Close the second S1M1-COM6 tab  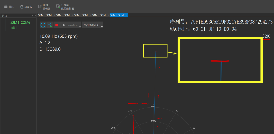[x=108, y=15]
